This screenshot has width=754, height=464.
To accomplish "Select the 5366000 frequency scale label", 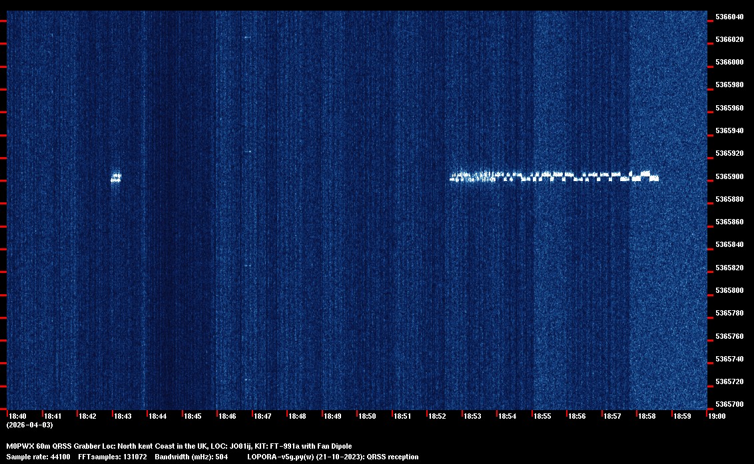I will tap(729, 62).
